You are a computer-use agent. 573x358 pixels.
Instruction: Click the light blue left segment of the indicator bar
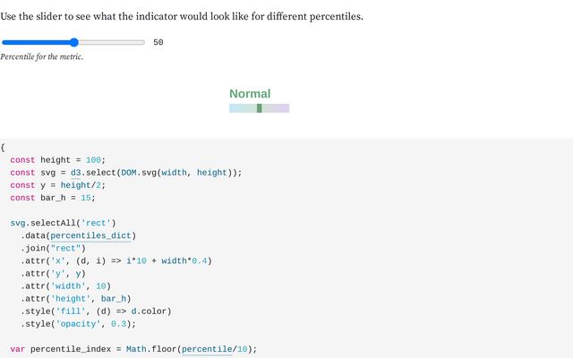(240, 108)
